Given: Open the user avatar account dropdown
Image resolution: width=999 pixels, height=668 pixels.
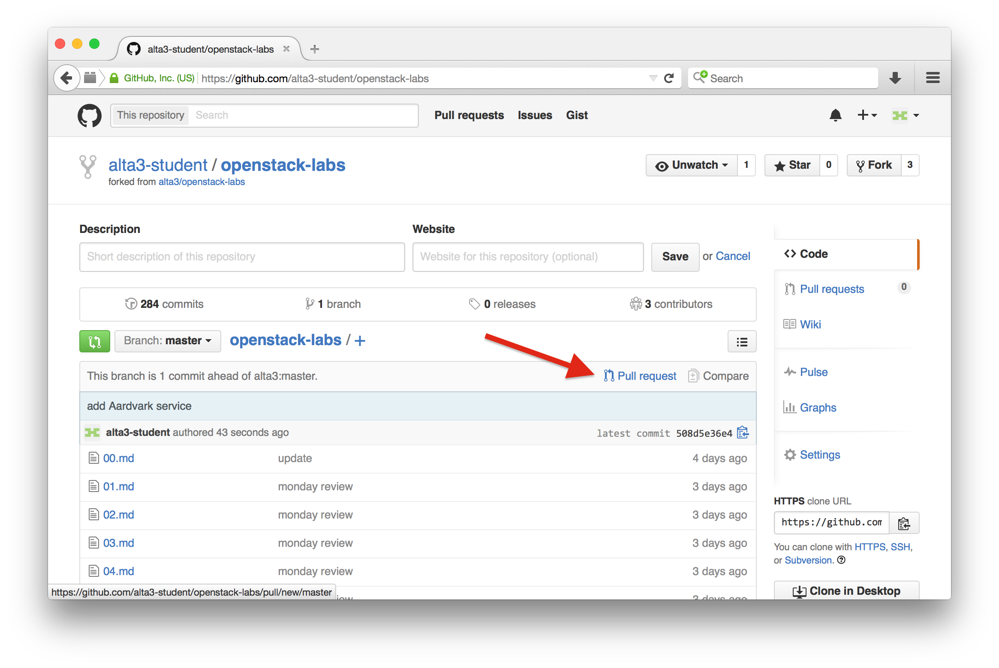Looking at the screenshot, I should (906, 115).
